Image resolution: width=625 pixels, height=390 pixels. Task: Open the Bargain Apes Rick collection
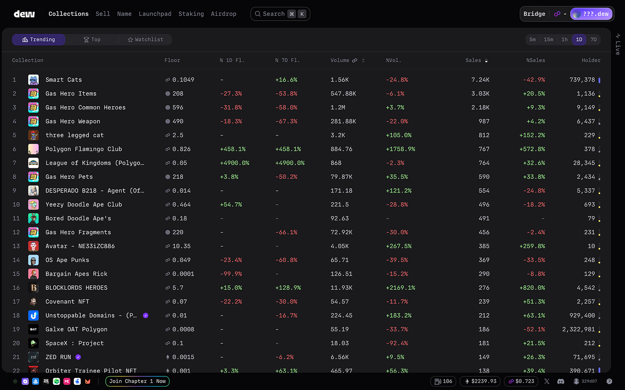76,274
